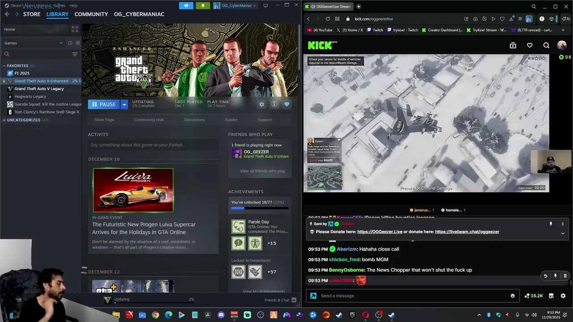Unpin pinned chat message pin icon

click(x=551, y=224)
